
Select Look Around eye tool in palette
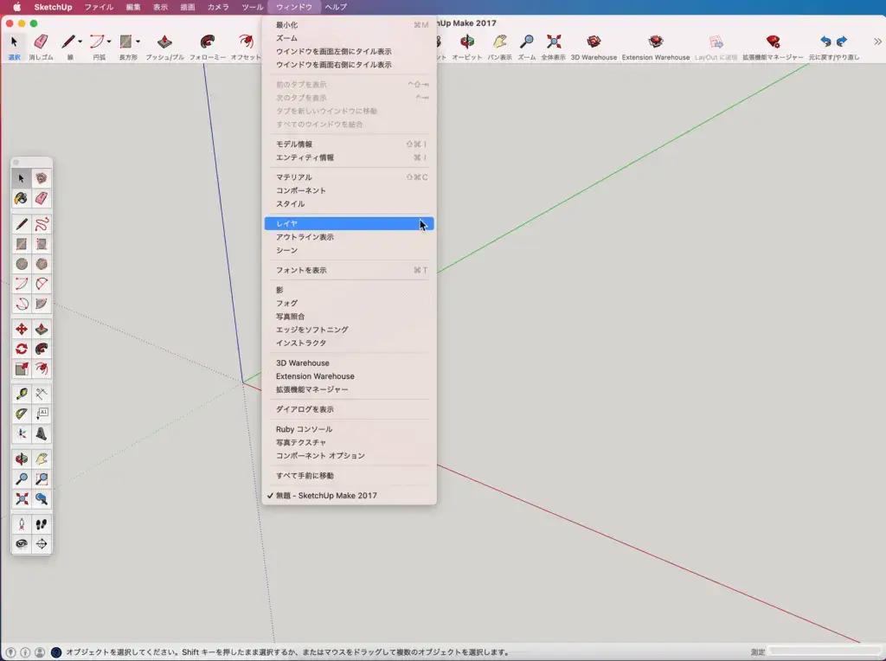coord(22,544)
